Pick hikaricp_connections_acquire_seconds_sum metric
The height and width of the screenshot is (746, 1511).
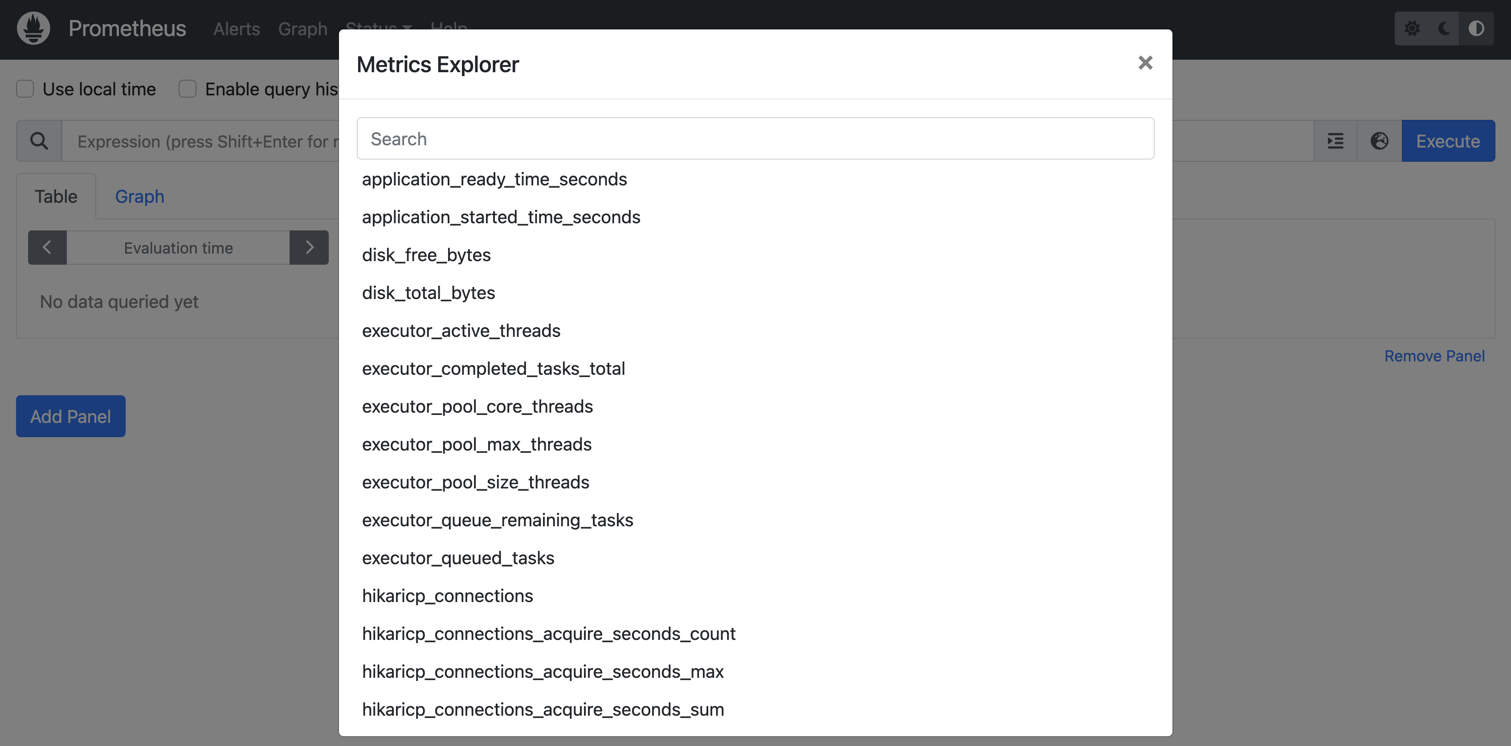click(x=543, y=709)
